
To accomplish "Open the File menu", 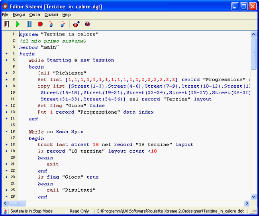I will 5,15.
